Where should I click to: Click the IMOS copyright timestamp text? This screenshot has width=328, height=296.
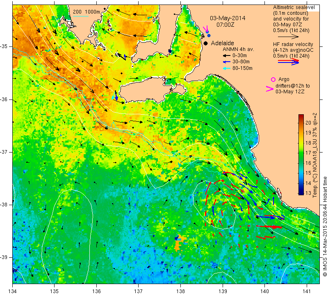tap(325, 226)
